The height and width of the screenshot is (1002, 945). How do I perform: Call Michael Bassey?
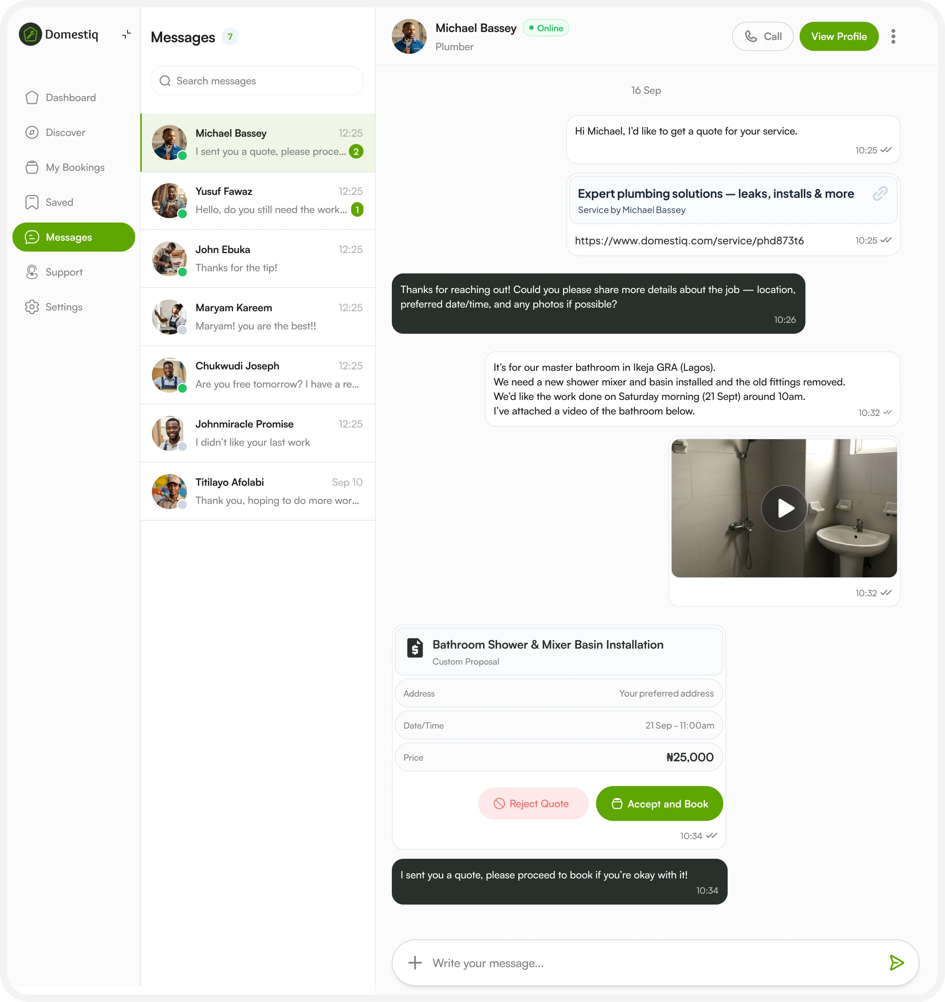tap(763, 36)
